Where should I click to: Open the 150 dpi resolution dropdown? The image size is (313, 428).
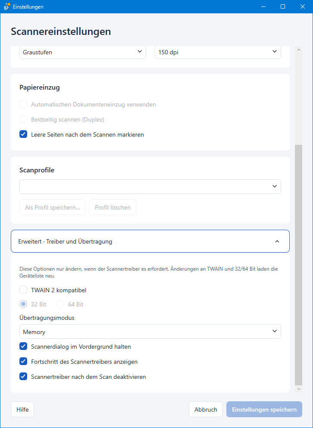click(218, 52)
